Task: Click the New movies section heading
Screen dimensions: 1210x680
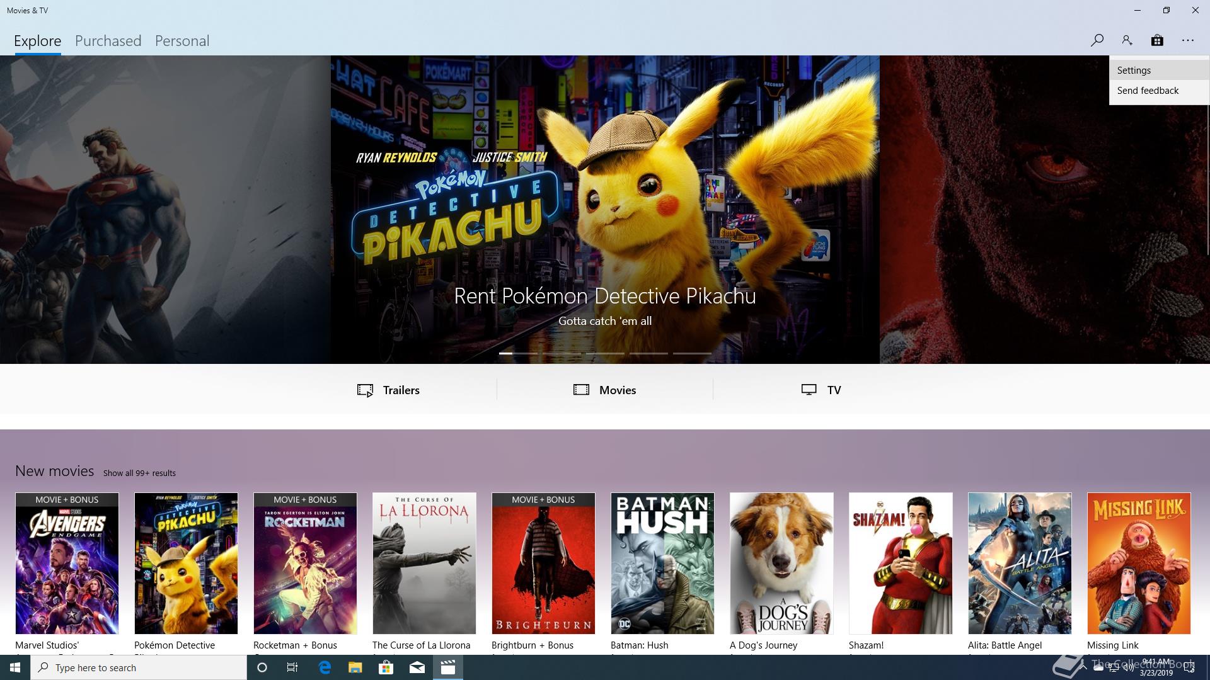Action: click(55, 471)
